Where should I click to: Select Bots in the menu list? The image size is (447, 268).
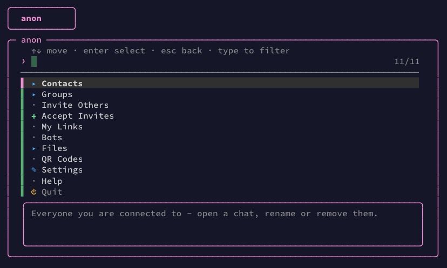[x=220, y=138]
